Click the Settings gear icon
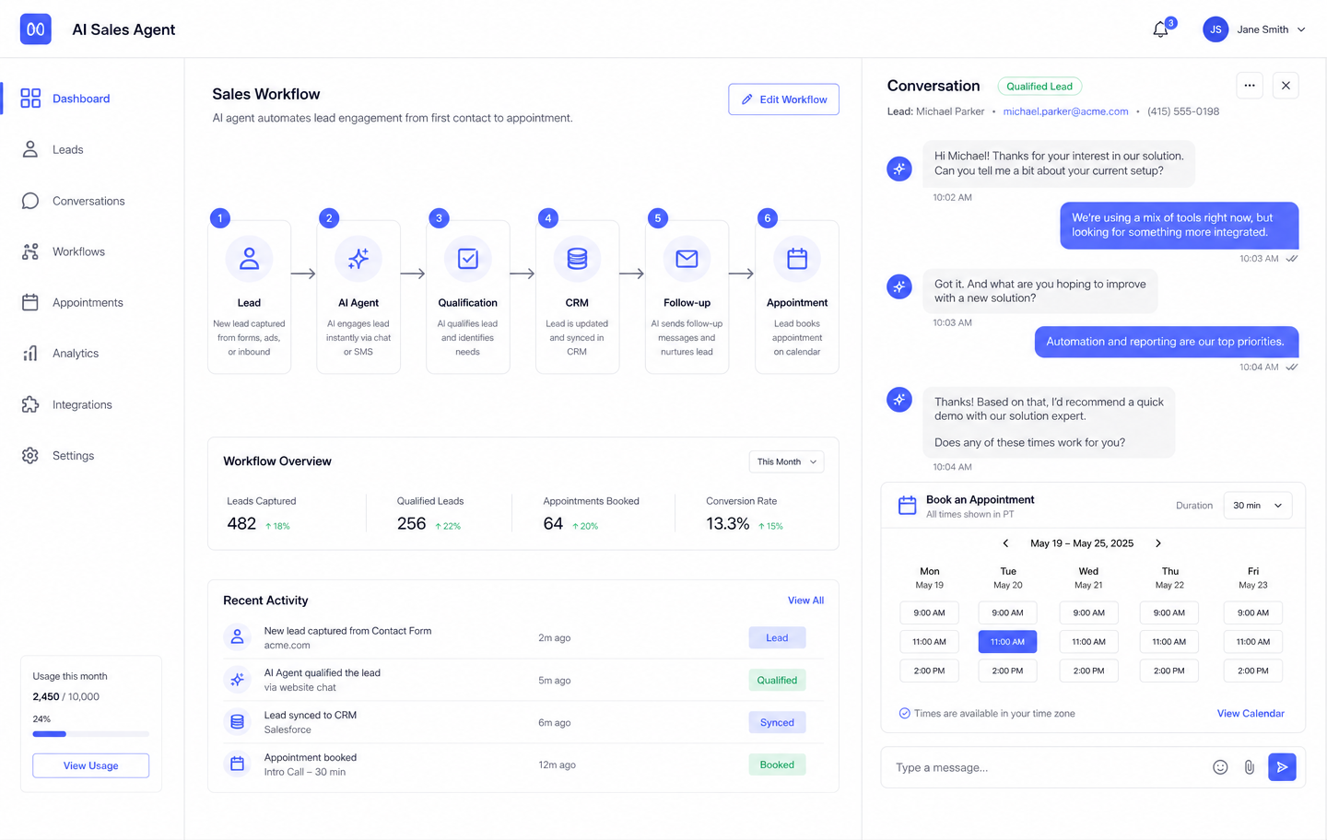1327x840 pixels. coord(30,456)
